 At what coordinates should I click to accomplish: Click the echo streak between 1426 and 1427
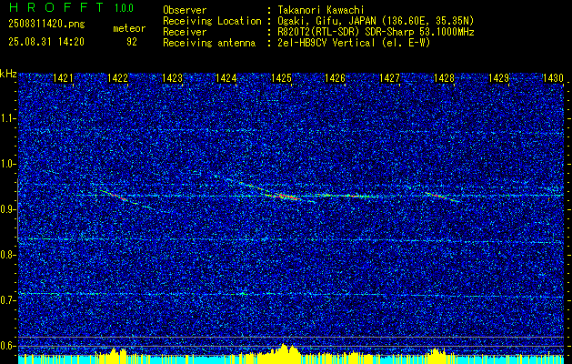(350, 196)
